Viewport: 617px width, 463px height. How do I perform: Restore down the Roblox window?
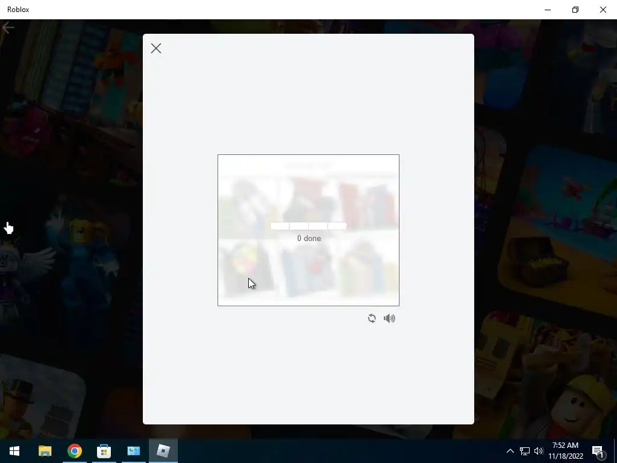tap(575, 10)
